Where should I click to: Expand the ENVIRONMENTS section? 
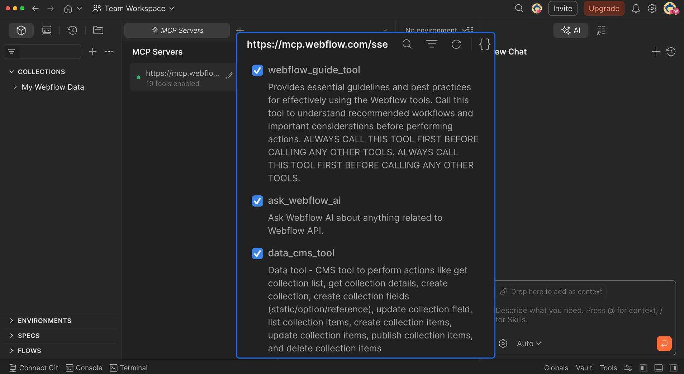click(x=11, y=321)
